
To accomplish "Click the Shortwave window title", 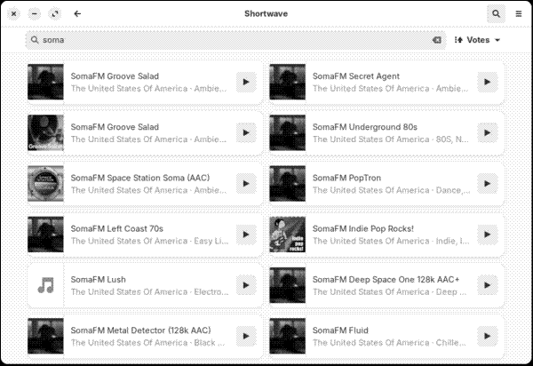I will [x=266, y=14].
